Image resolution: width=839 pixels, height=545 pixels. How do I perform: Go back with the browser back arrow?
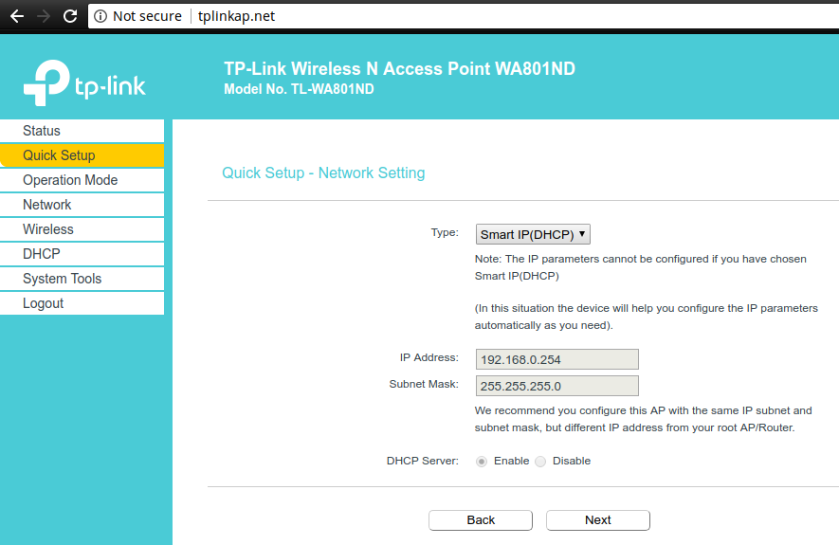coord(17,16)
